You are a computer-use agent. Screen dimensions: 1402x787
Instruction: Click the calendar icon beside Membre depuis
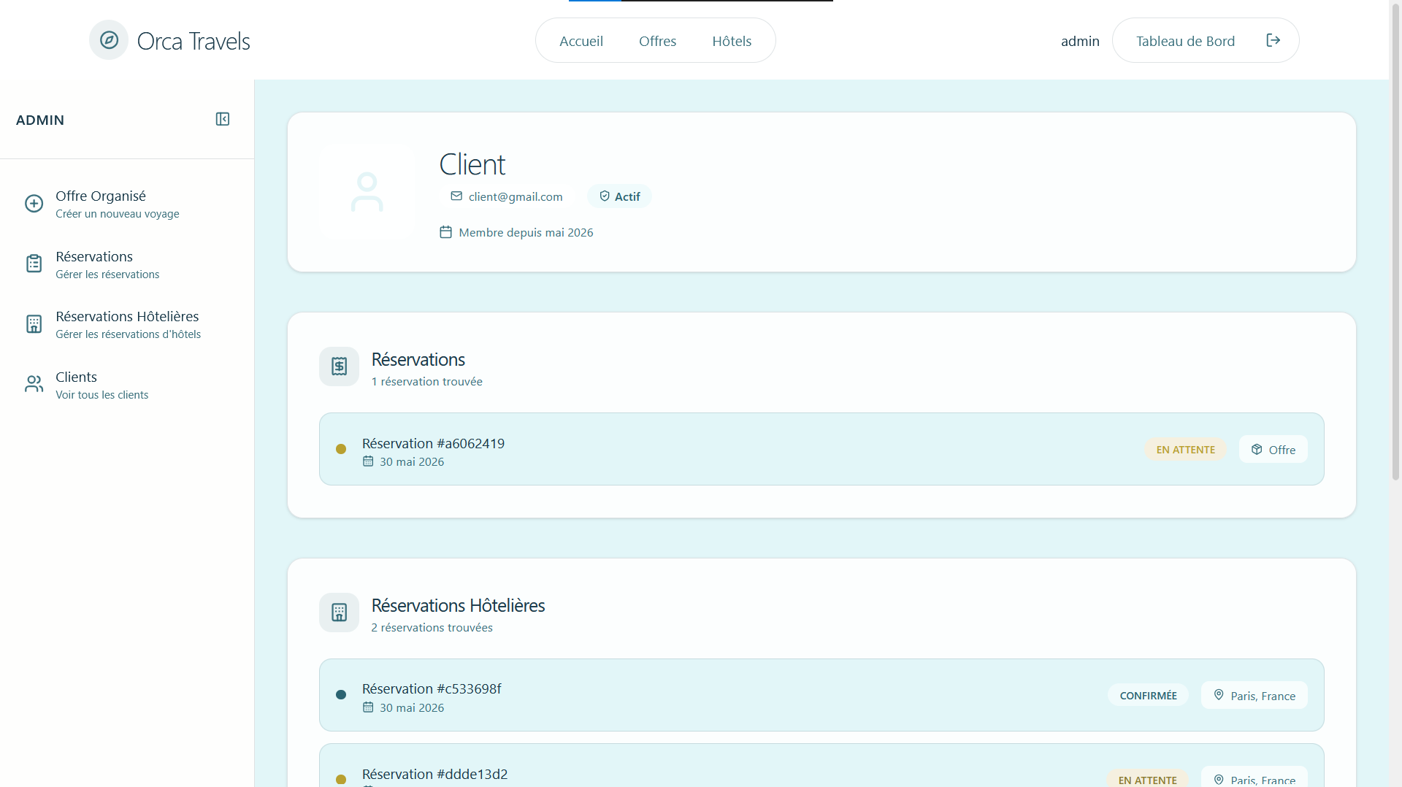click(445, 232)
